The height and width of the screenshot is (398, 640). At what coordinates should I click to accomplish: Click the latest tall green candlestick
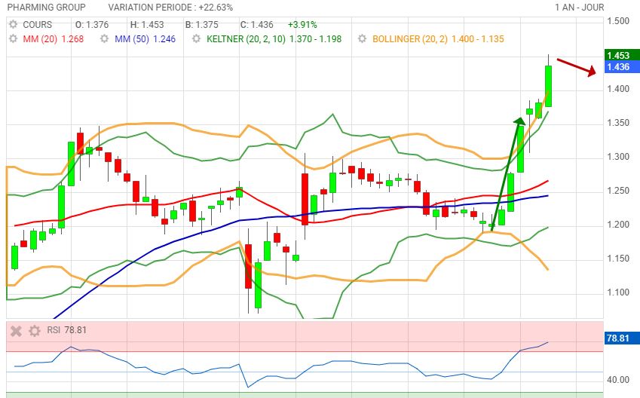coord(548,86)
